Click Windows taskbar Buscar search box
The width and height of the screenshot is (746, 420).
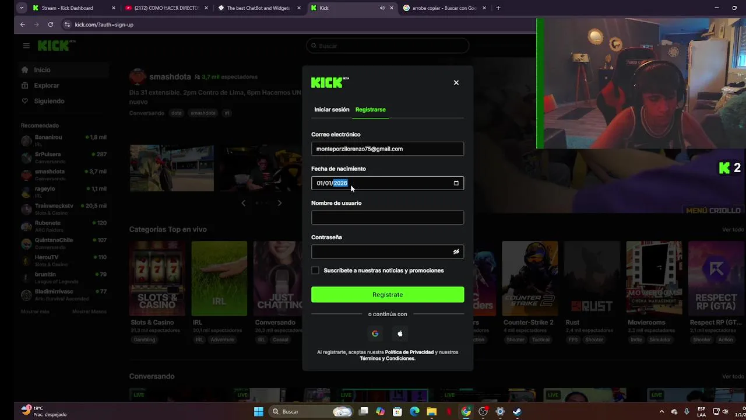pos(312,412)
